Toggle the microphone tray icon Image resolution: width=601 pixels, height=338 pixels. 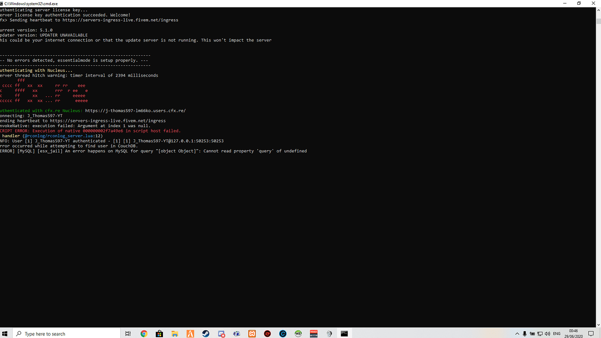(524, 333)
